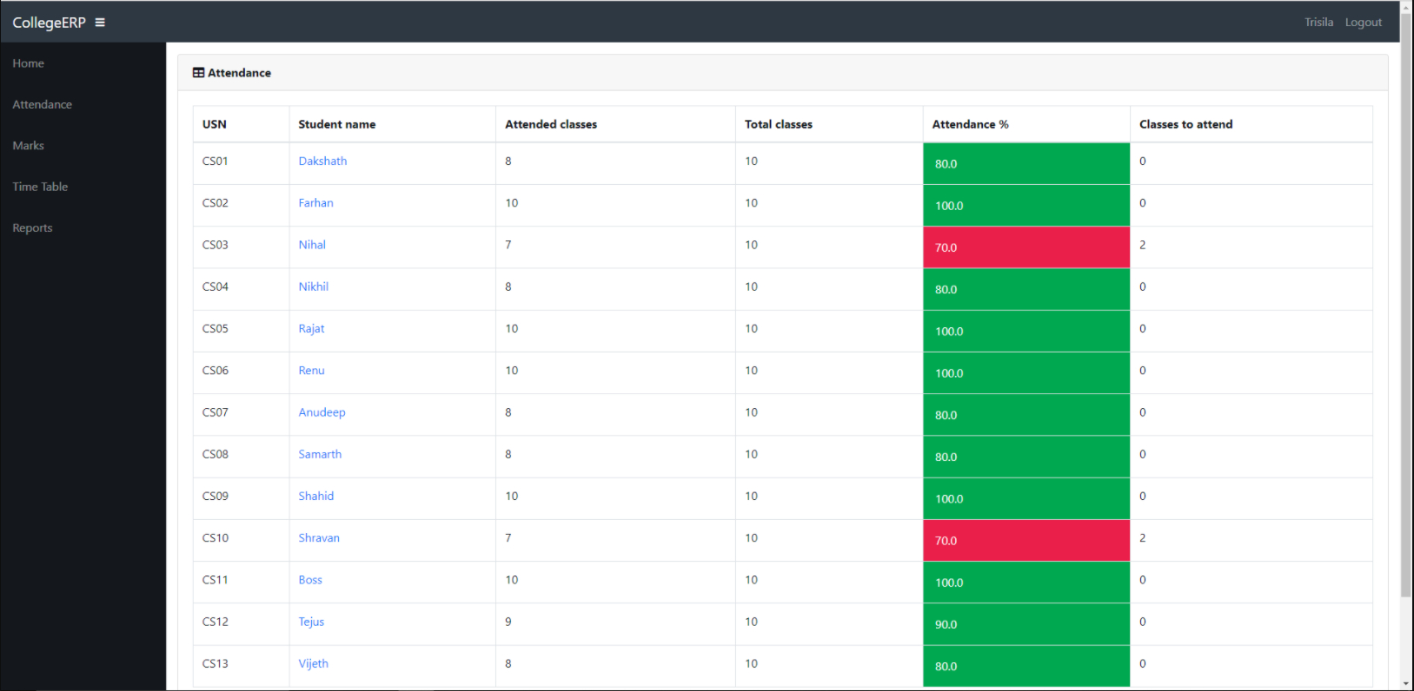The height and width of the screenshot is (691, 1414).
Task: Click the USN column header
Action: pyautogui.click(x=241, y=124)
